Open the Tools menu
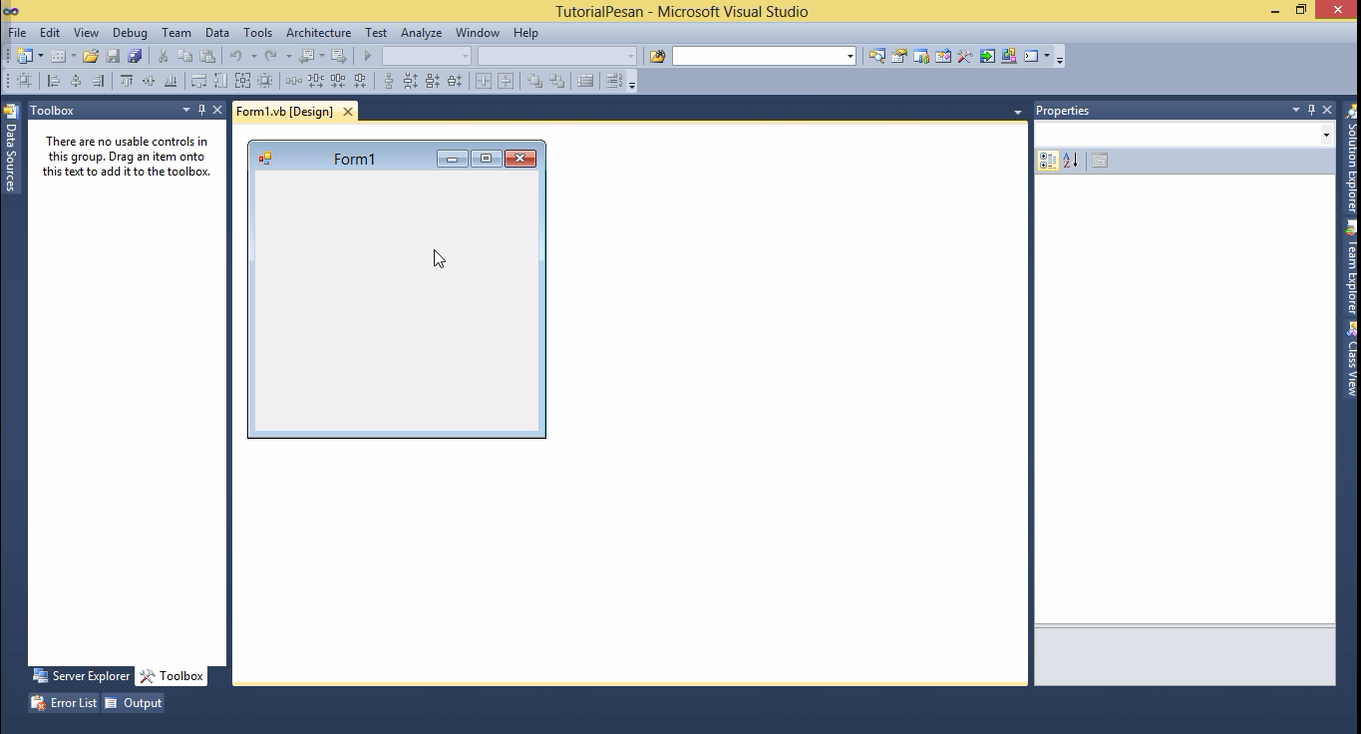The width and height of the screenshot is (1361, 734). click(x=257, y=33)
